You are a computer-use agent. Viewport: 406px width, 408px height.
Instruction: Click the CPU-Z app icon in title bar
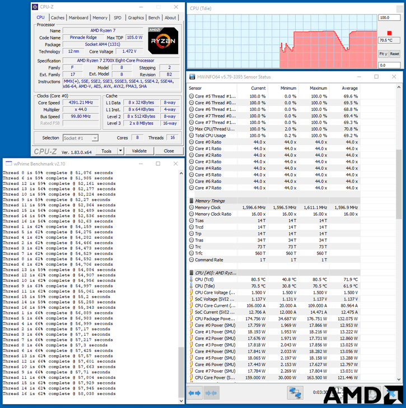click(35, 7)
